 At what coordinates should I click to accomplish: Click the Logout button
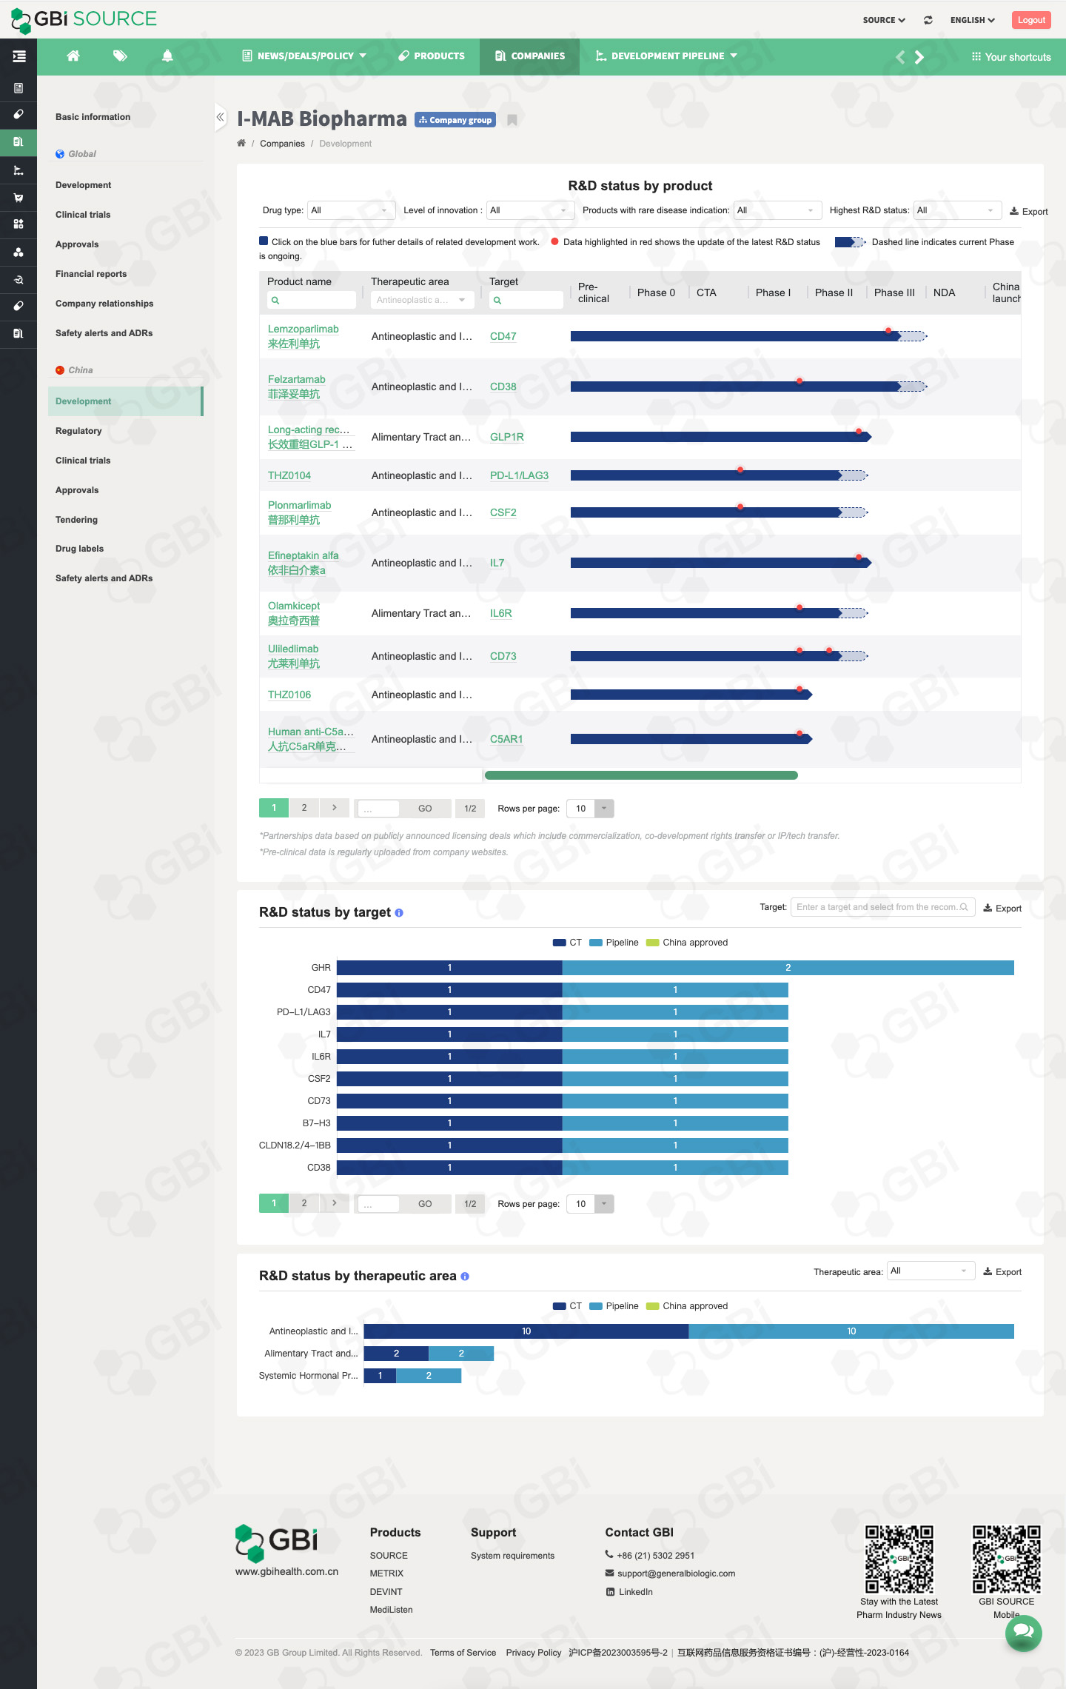pos(1030,20)
